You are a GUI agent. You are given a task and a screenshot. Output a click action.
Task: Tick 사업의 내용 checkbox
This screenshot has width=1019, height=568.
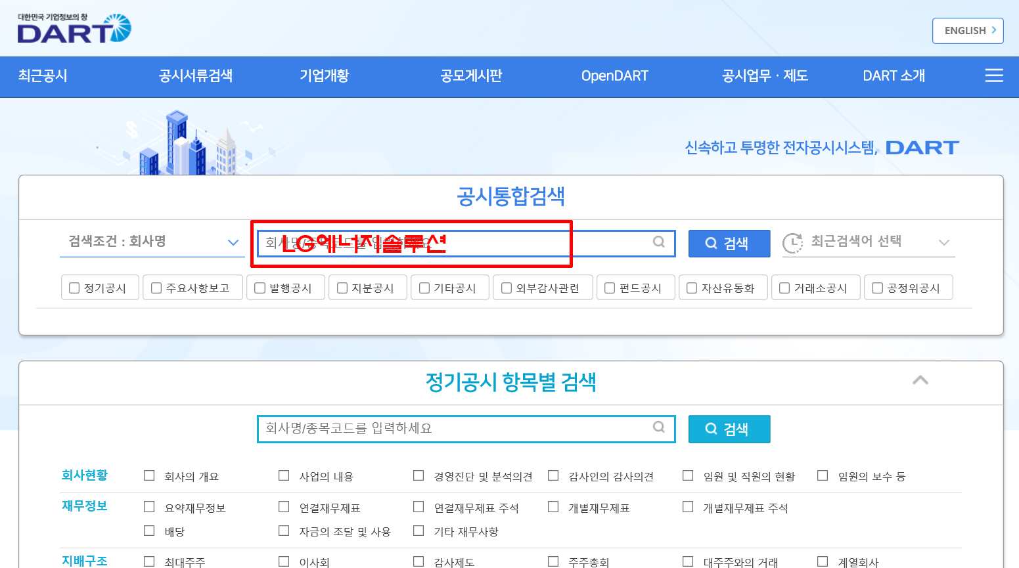pos(284,475)
